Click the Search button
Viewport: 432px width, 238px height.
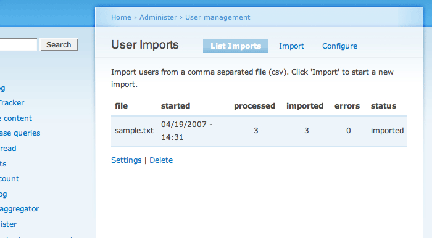(59, 44)
